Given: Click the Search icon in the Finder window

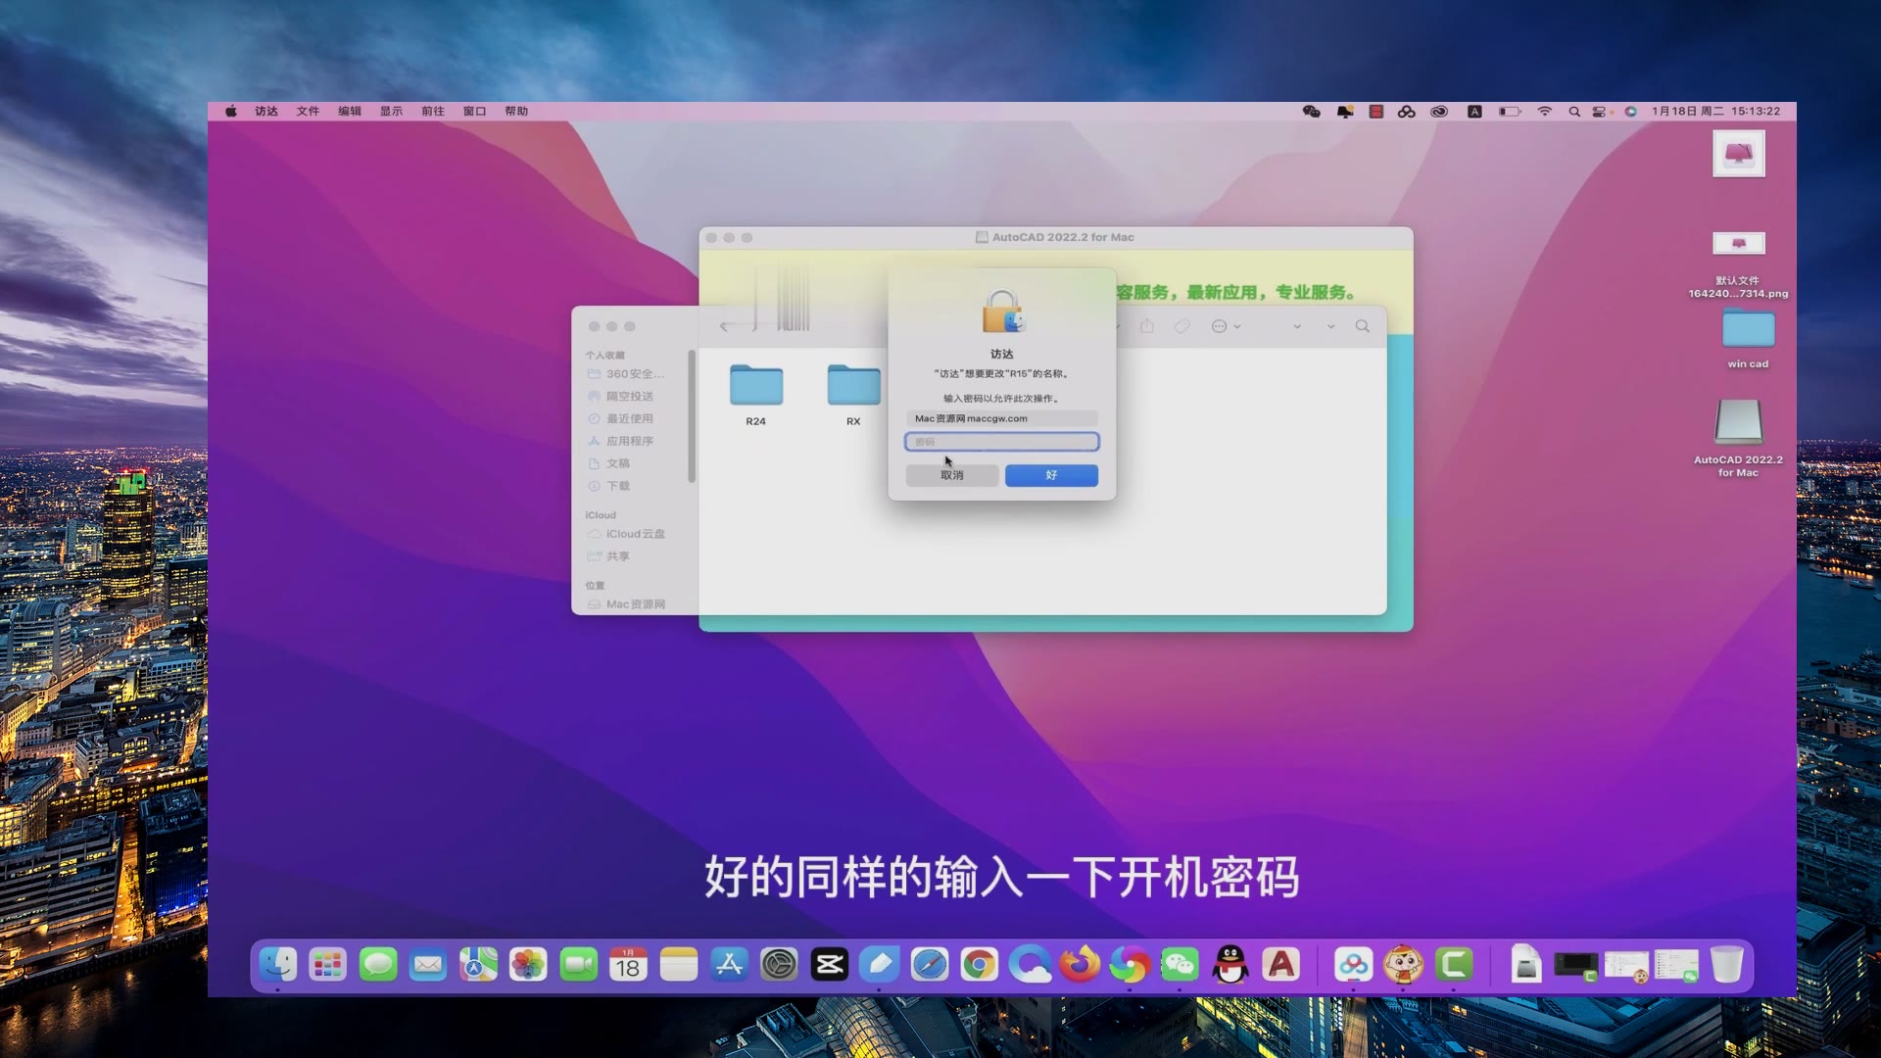Looking at the screenshot, I should pos(1363,325).
